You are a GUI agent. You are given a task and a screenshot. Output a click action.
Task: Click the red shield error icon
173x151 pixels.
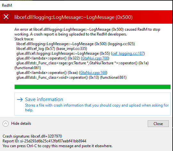pyautogui.click(x=6, y=17)
